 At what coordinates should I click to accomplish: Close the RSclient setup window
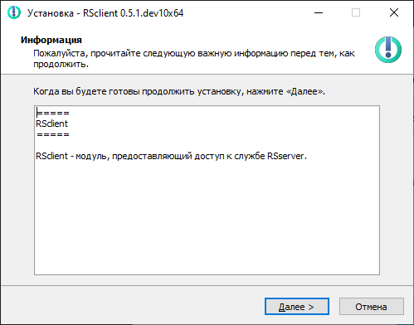(394, 12)
